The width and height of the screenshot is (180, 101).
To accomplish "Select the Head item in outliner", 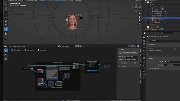I will 156,7.
